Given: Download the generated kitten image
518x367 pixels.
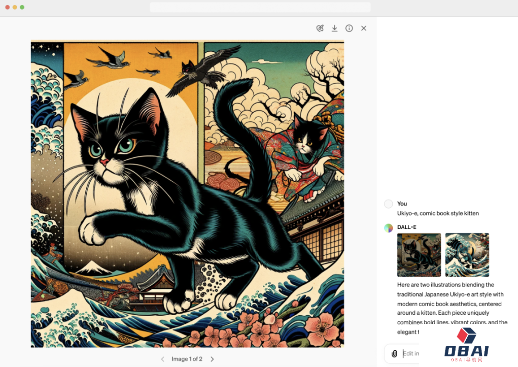Looking at the screenshot, I should click(x=334, y=28).
